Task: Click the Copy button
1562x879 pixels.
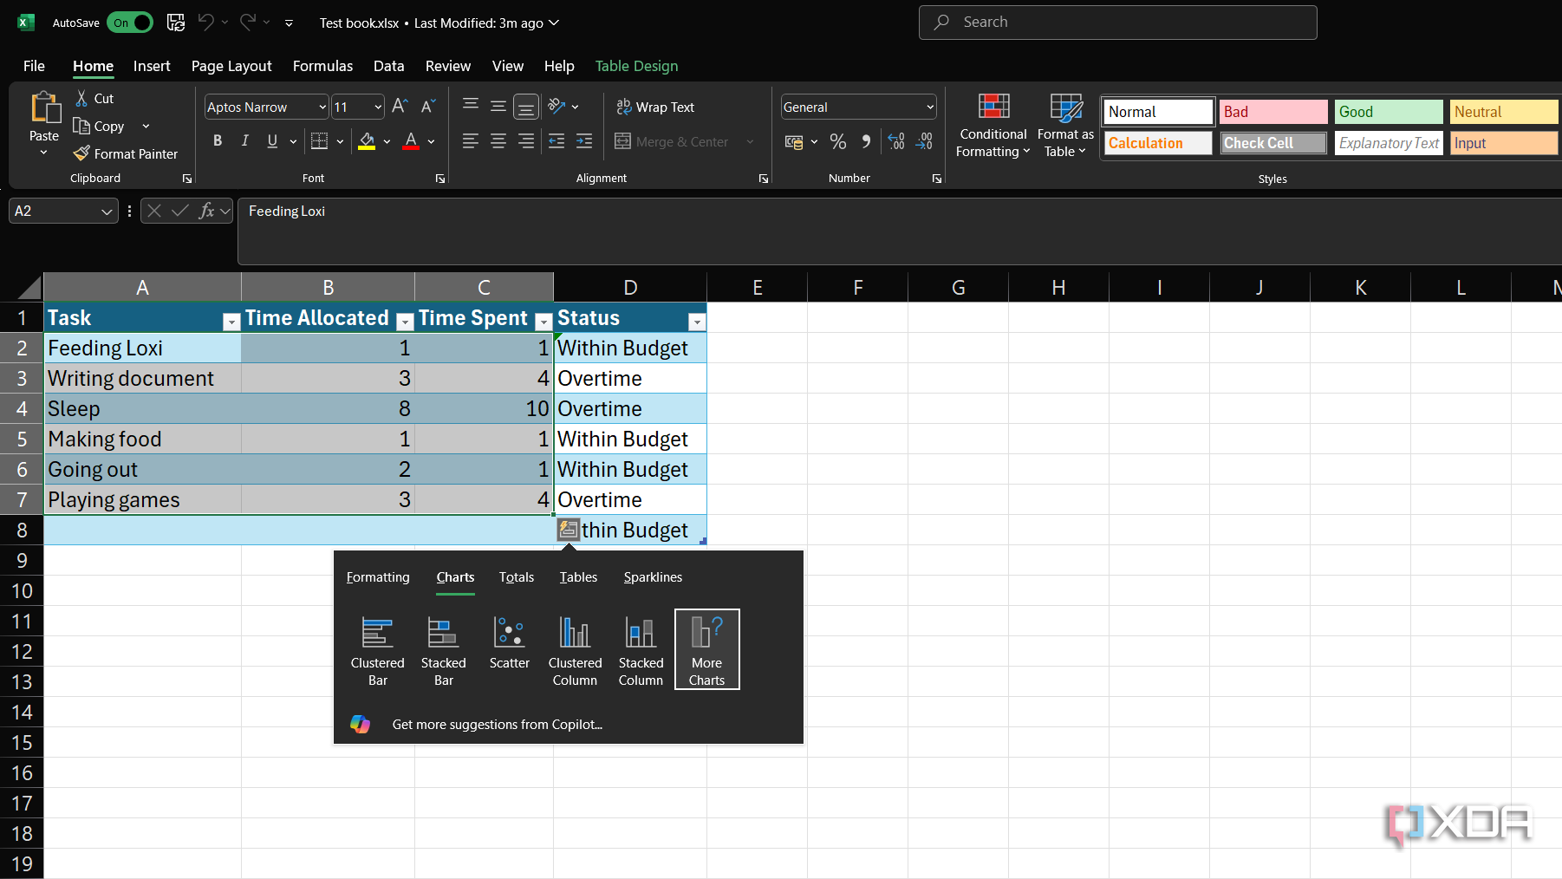Action: point(101,126)
